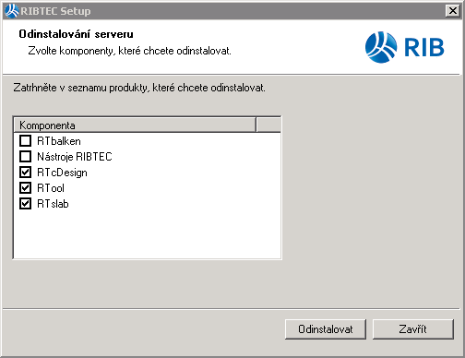Click the Odinstalování serveru heading
The width and height of the screenshot is (465, 358).
coord(76,34)
